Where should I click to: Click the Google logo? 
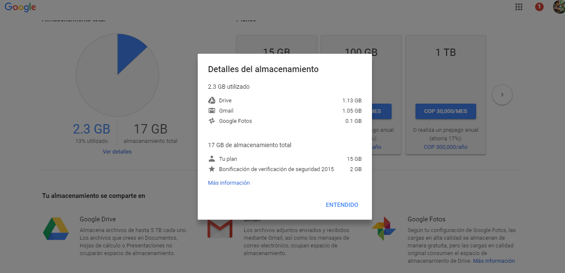point(20,7)
